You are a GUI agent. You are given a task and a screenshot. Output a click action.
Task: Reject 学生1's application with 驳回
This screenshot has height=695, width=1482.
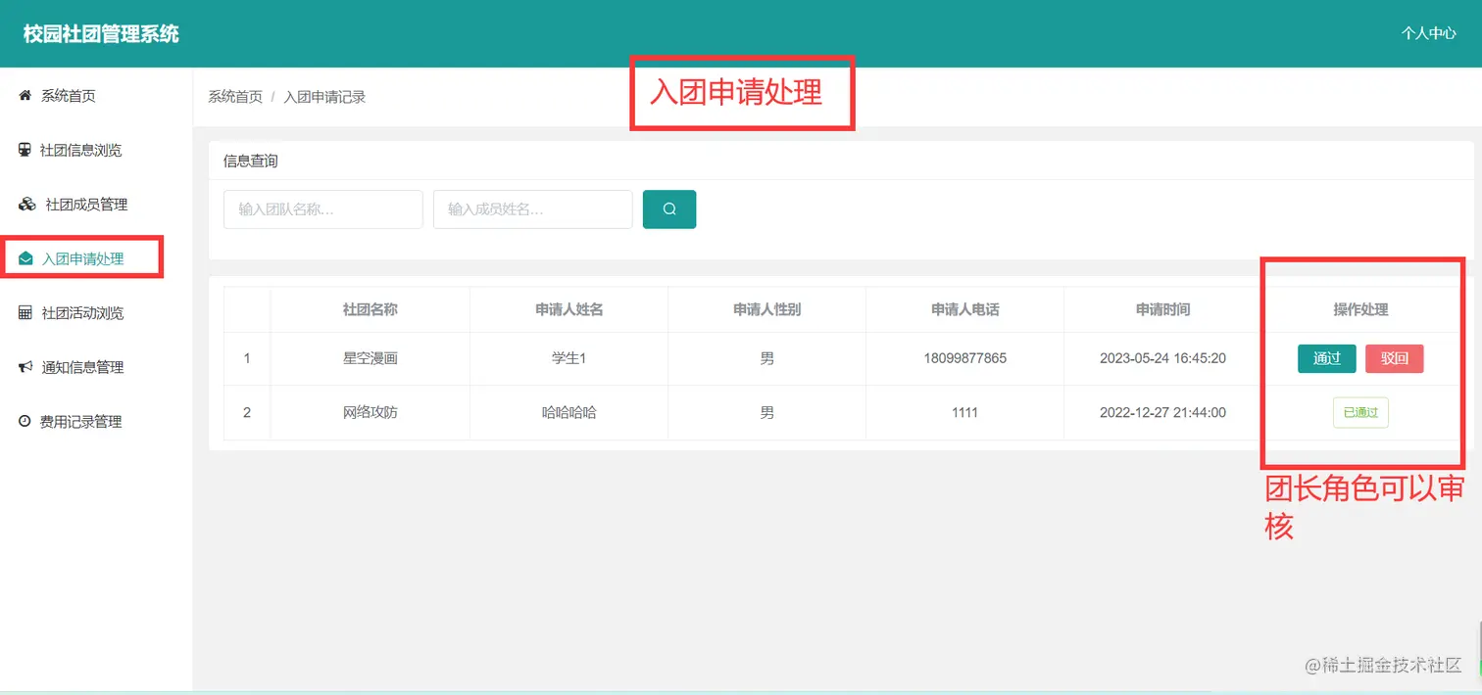pos(1394,358)
